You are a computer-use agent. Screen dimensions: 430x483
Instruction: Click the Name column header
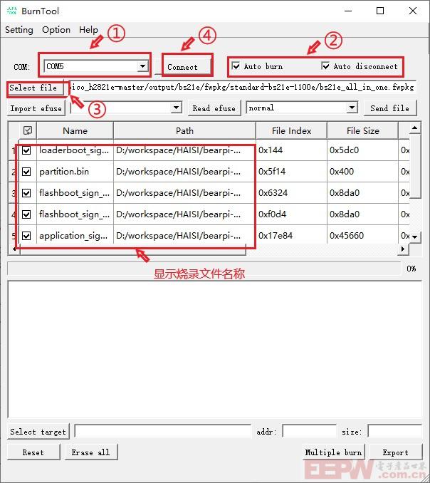tap(75, 130)
